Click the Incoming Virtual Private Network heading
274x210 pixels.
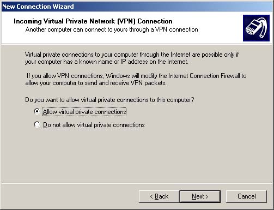93,21
